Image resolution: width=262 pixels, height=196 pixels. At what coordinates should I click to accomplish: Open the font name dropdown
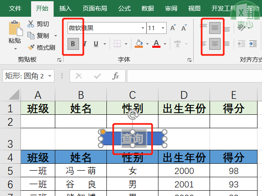[x=143, y=28]
